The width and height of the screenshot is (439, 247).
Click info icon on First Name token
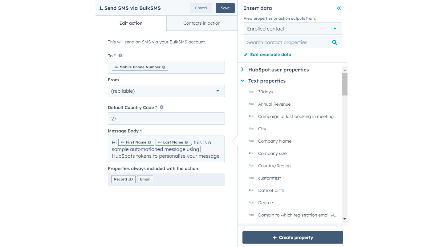tap(149, 142)
